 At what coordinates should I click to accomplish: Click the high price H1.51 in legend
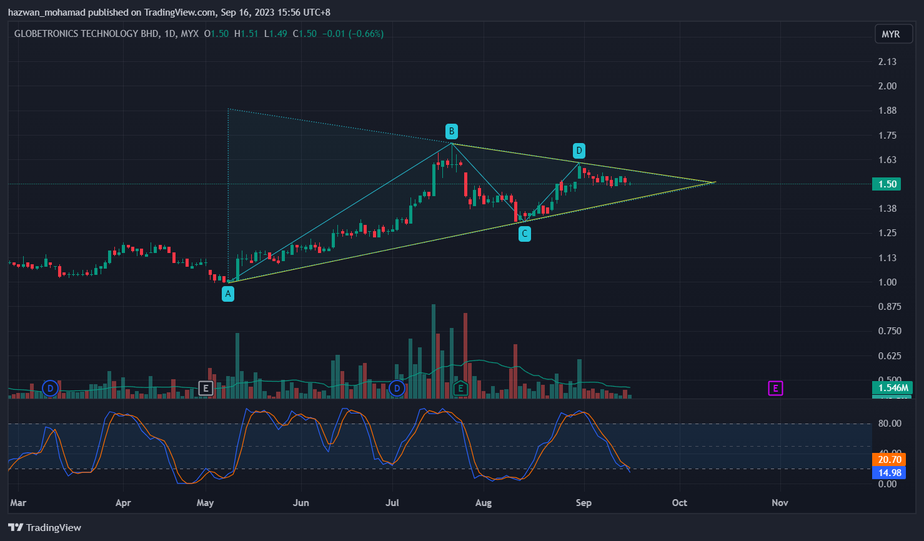246,34
